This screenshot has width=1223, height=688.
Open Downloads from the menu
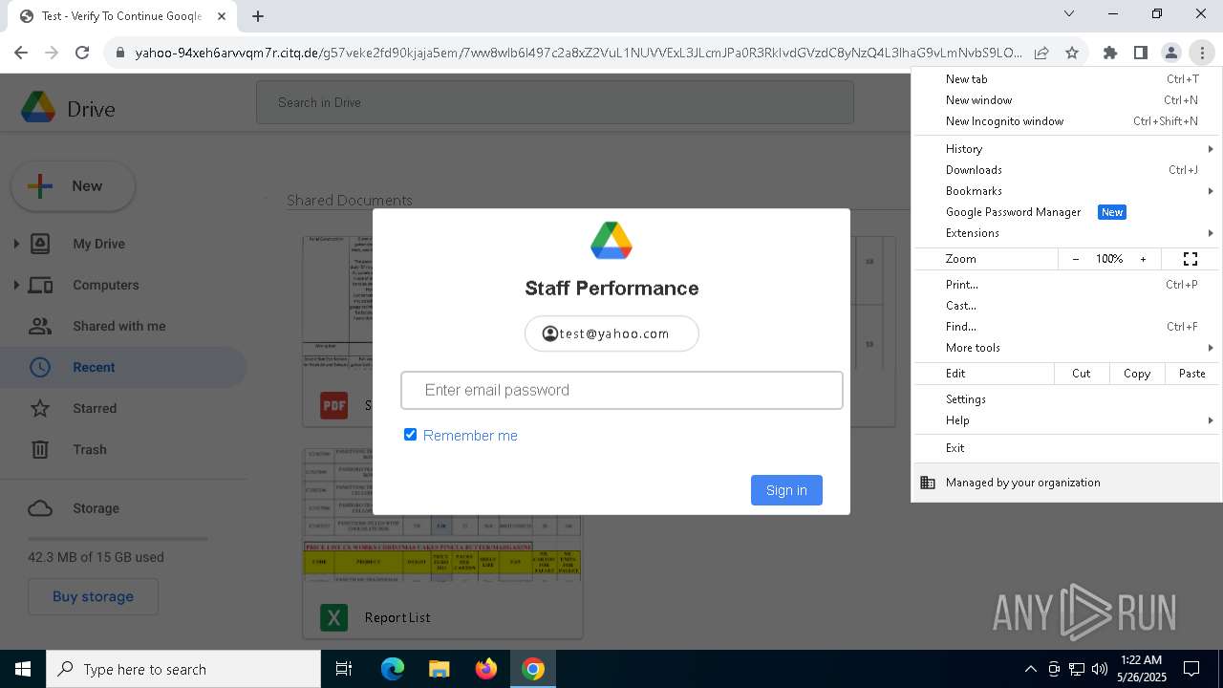1066,170
